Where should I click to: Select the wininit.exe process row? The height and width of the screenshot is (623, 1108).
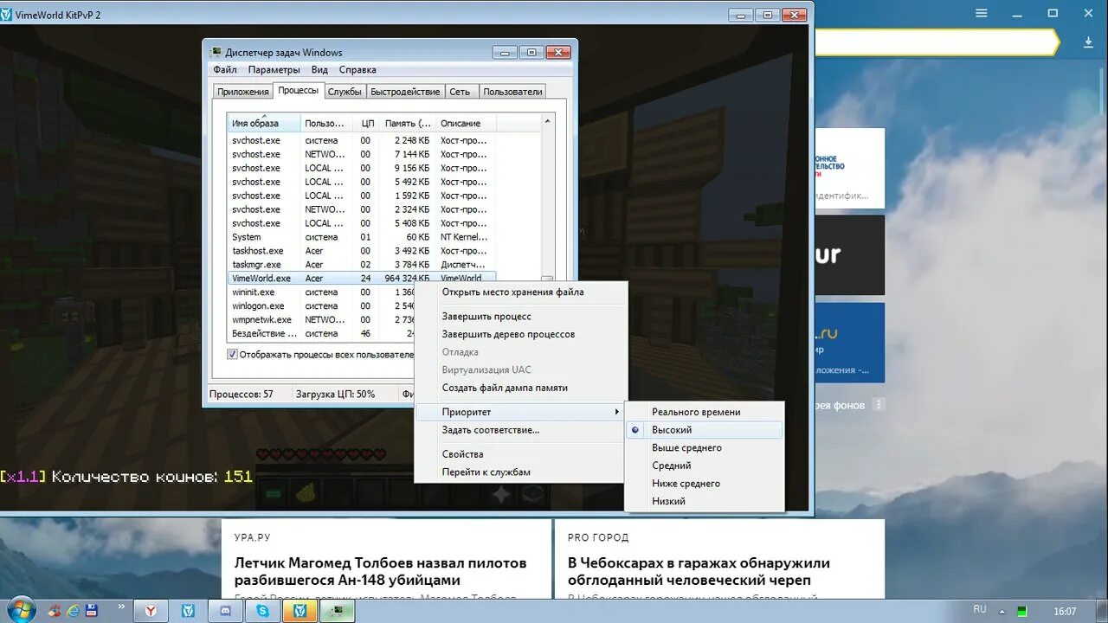[322, 292]
